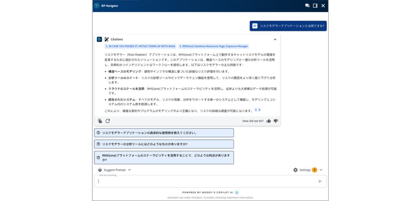
Task: Click the Moody's Copilot AI logo icon
Action: [x=237, y=192]
